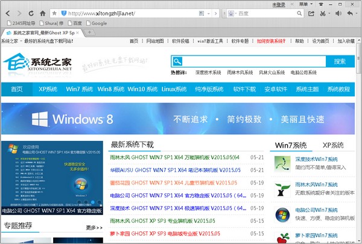
Task: Click the browser refresh icon
Action: pyautogui.click(x=31, y=13)
